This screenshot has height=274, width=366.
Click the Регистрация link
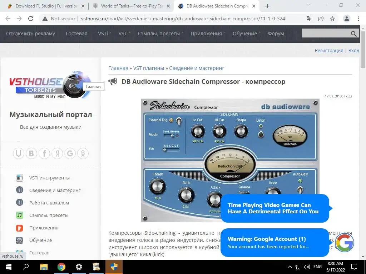(x=329, y=50)
